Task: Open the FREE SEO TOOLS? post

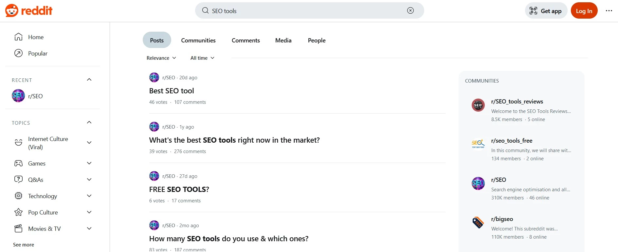Action: click(x=179, y=189)
